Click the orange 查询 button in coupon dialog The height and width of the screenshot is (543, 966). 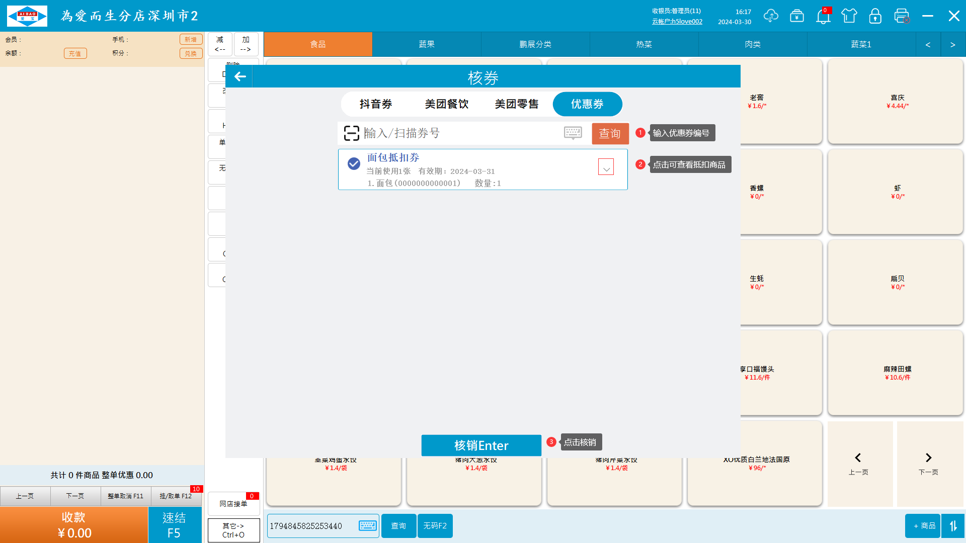(x=610, y=133)
